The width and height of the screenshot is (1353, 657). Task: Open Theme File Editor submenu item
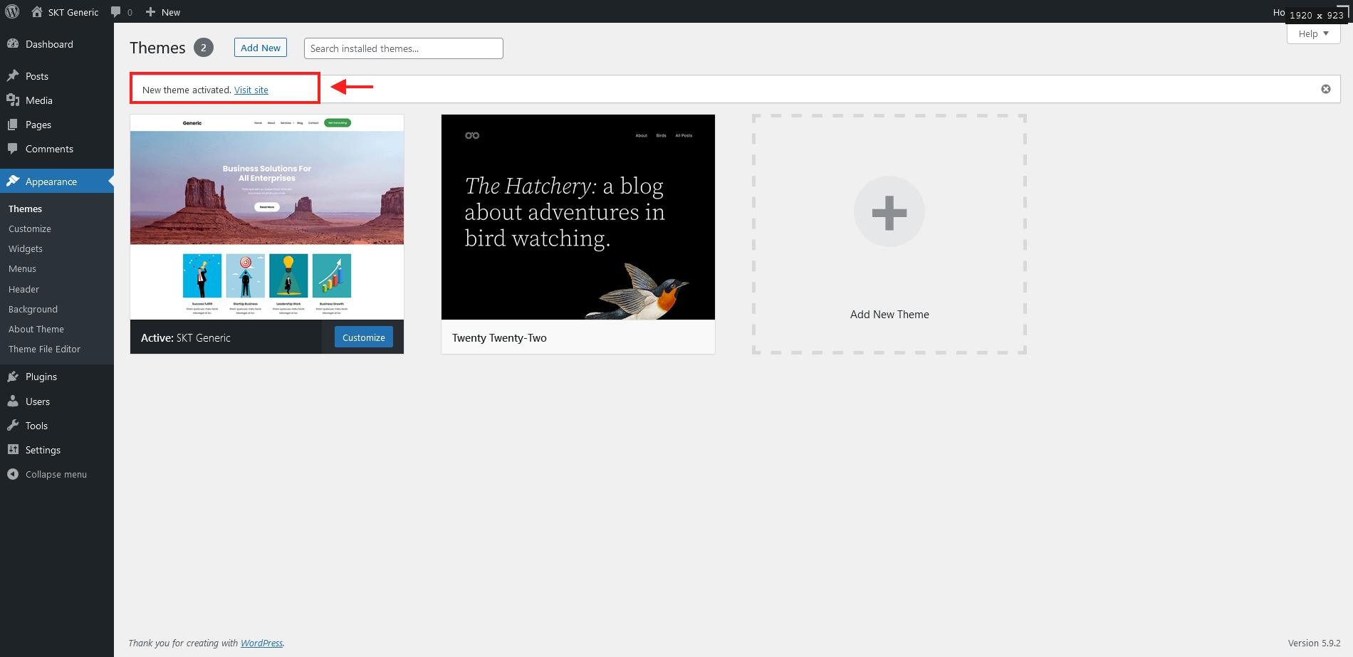44,349
